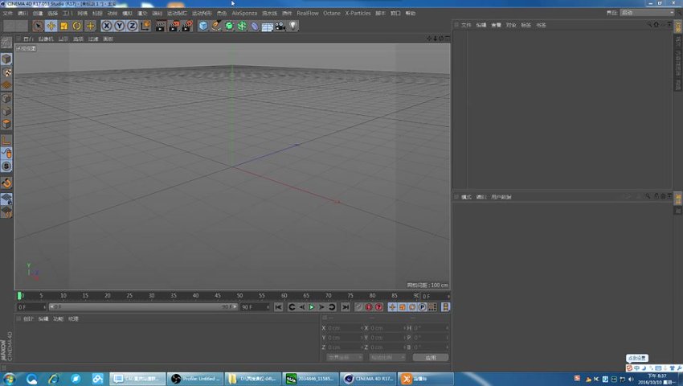This screenshot has width=683, height=386.
Task: Select the edges mode icon
Action: pyautogui.click(x=6, y=112)
